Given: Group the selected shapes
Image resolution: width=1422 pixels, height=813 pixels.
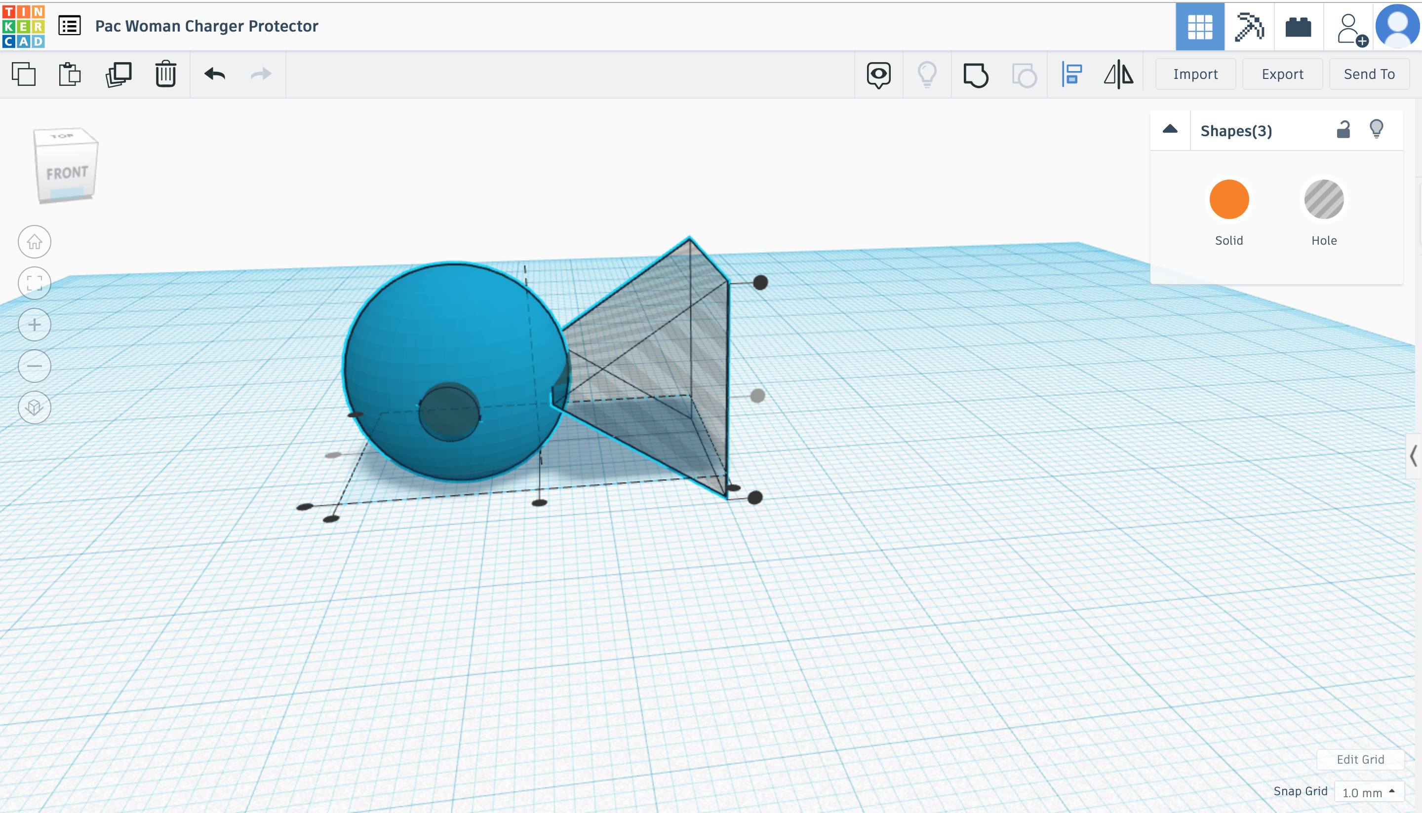Looking at the screenshot, I should [x=976, y=74].
